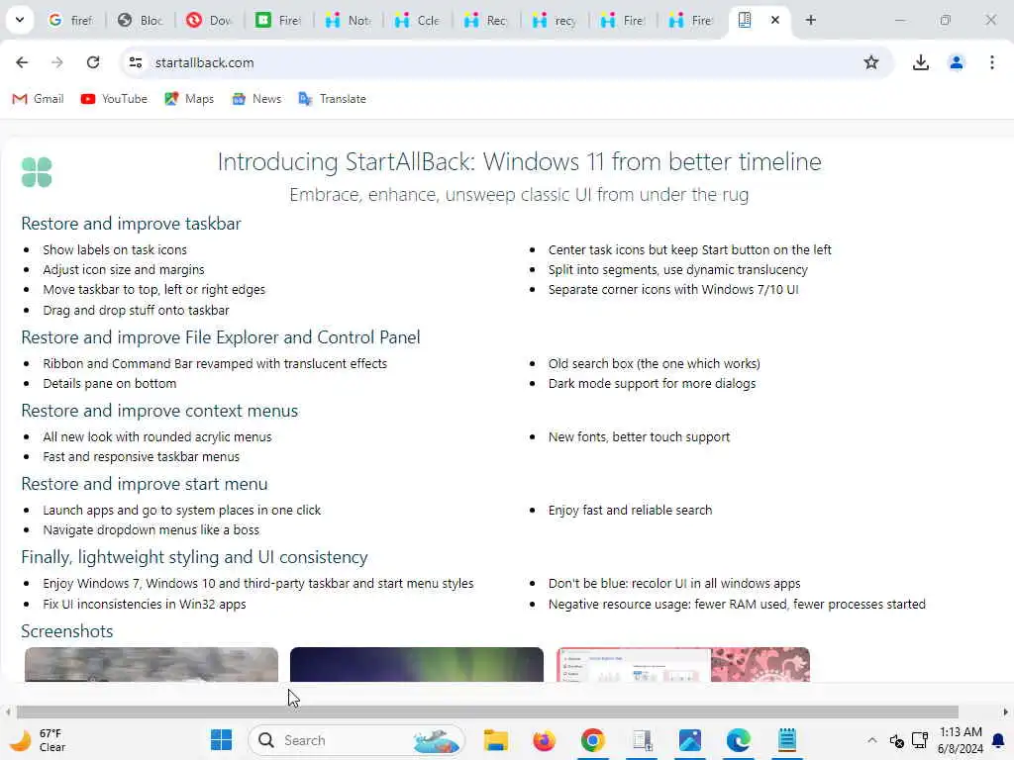Bookmark this page with star icon
This screenshot has height=760, width=1014.
click(x=871, y=62)
